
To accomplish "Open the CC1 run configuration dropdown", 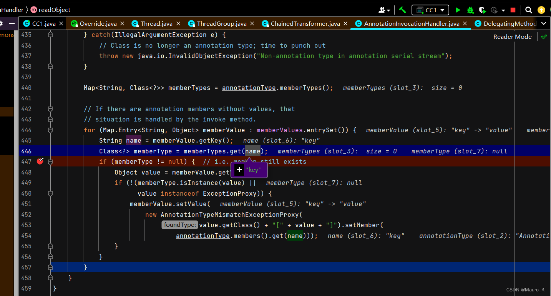I will tap(430, 10).
